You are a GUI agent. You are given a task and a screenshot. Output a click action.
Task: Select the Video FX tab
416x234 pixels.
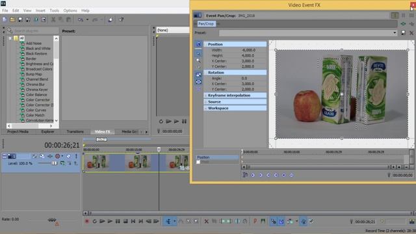click(103, 131)
